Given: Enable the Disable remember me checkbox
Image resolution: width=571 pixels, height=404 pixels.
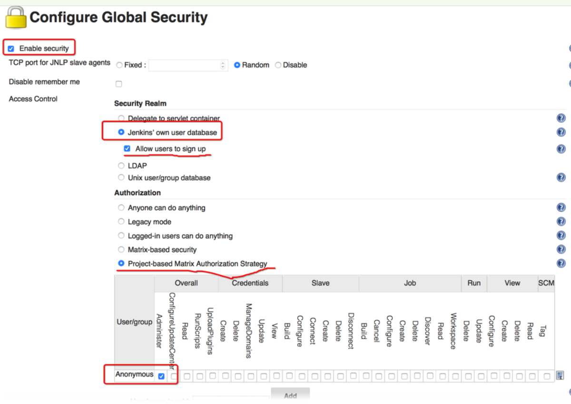Looking at the screenshot, I should (119, 84).
